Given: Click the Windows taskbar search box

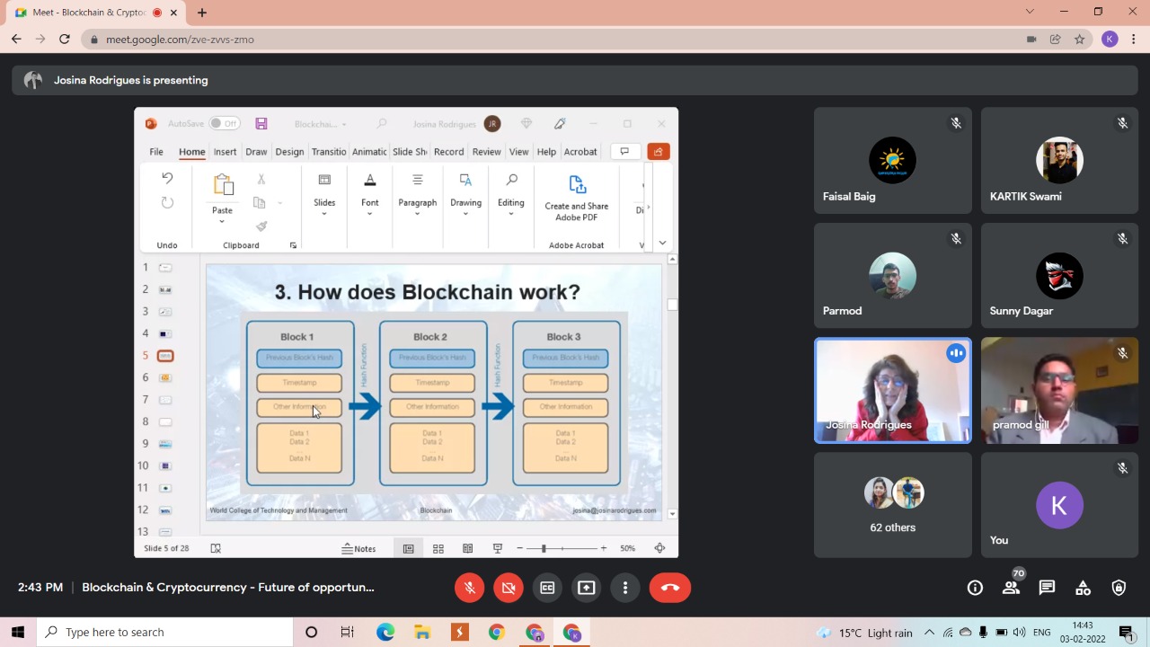Looking at the screenshot, I should click(x=166, y=633).
